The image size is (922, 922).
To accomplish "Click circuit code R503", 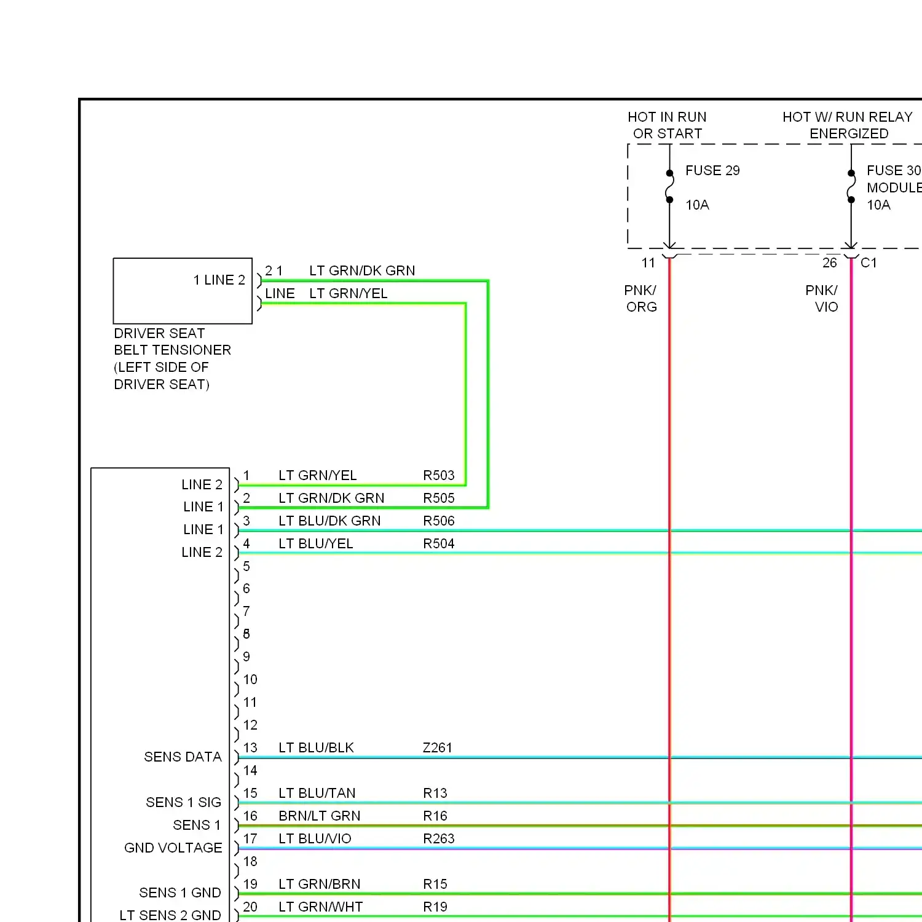I will [x=439, y=475].
